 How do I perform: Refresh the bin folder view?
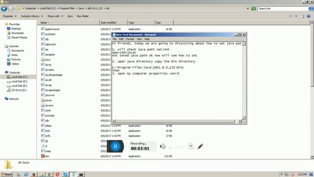click(254, 9)
